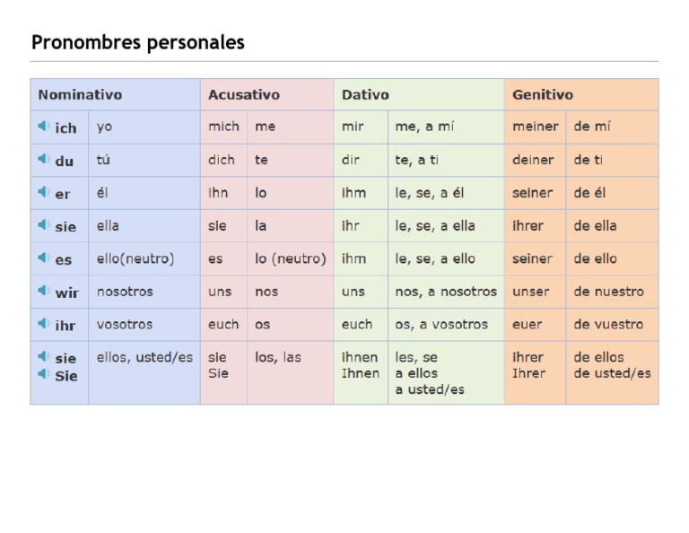Play audio for pronoun er
The image size is (689, 533).
pos(43,193)
